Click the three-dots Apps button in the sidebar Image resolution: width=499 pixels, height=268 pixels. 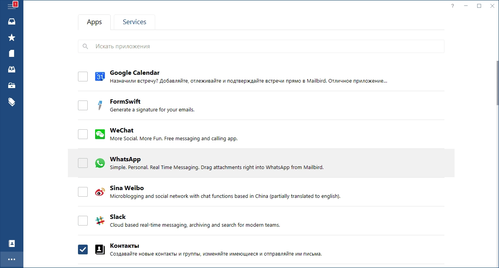click(12, 259)
